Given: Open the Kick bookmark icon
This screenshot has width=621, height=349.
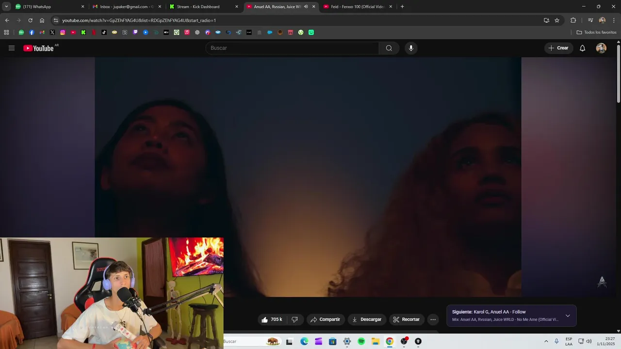Looking at the screenshot, I should 83,32.
